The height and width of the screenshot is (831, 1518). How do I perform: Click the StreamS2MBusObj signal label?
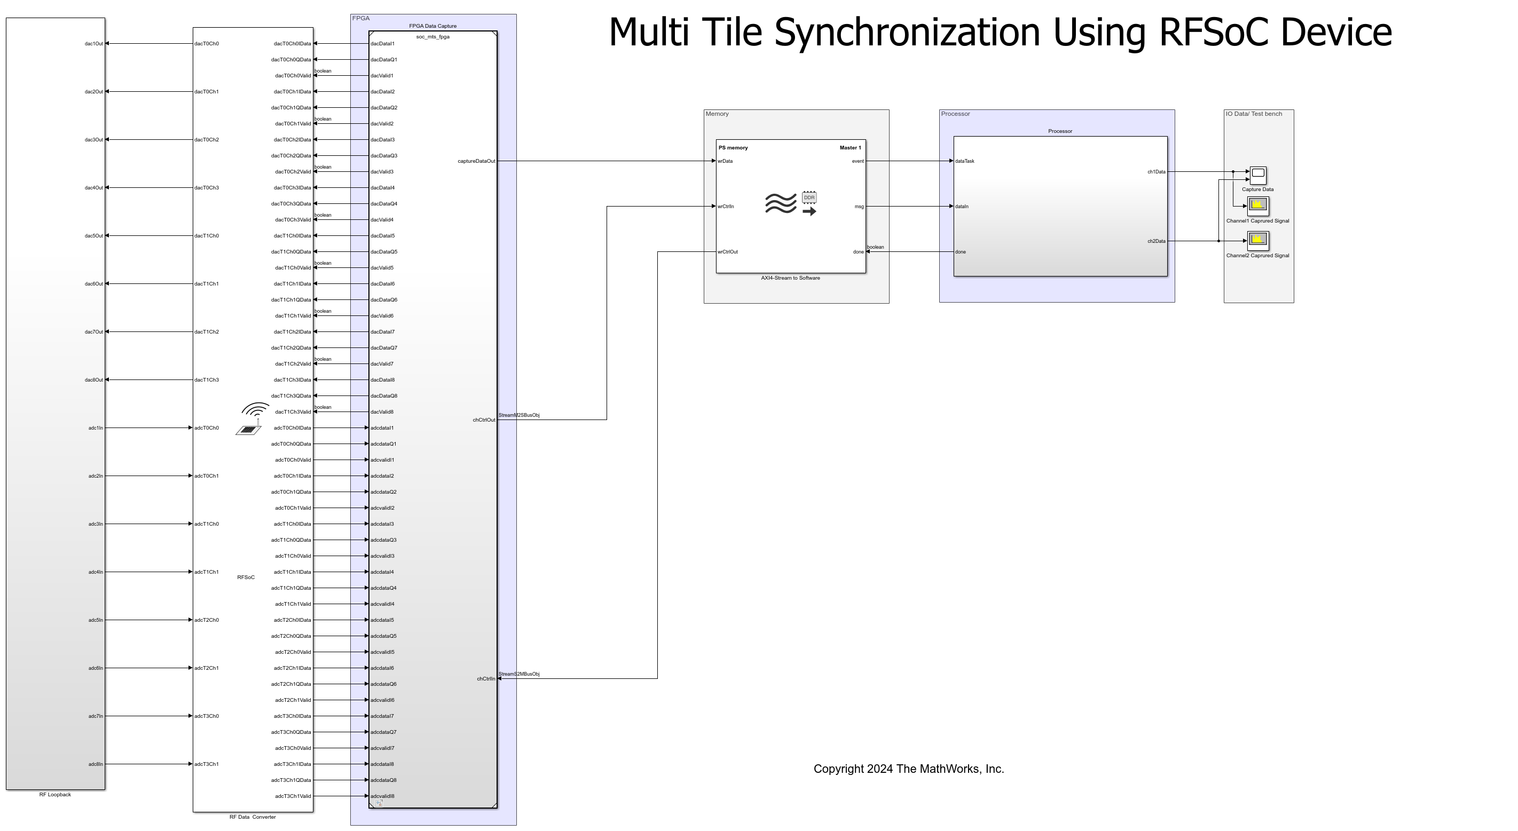(520, 673)
